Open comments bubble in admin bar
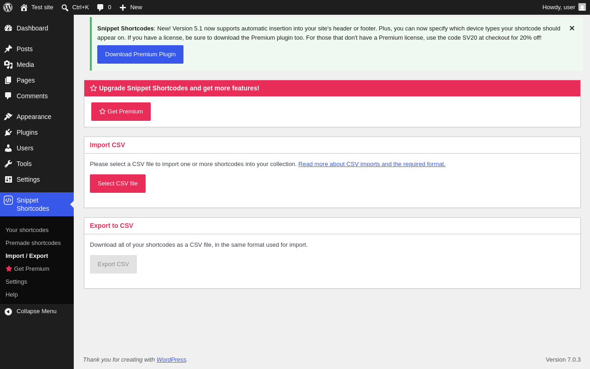The width and height of the screenshot is (590, 369). pyautogui.click(x=100, y=7)
